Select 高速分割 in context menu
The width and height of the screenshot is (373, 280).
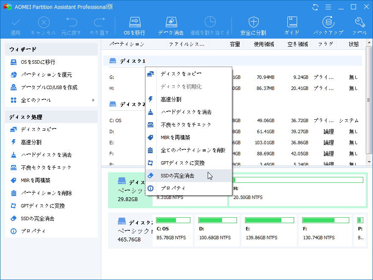click(x=188, y=99)
